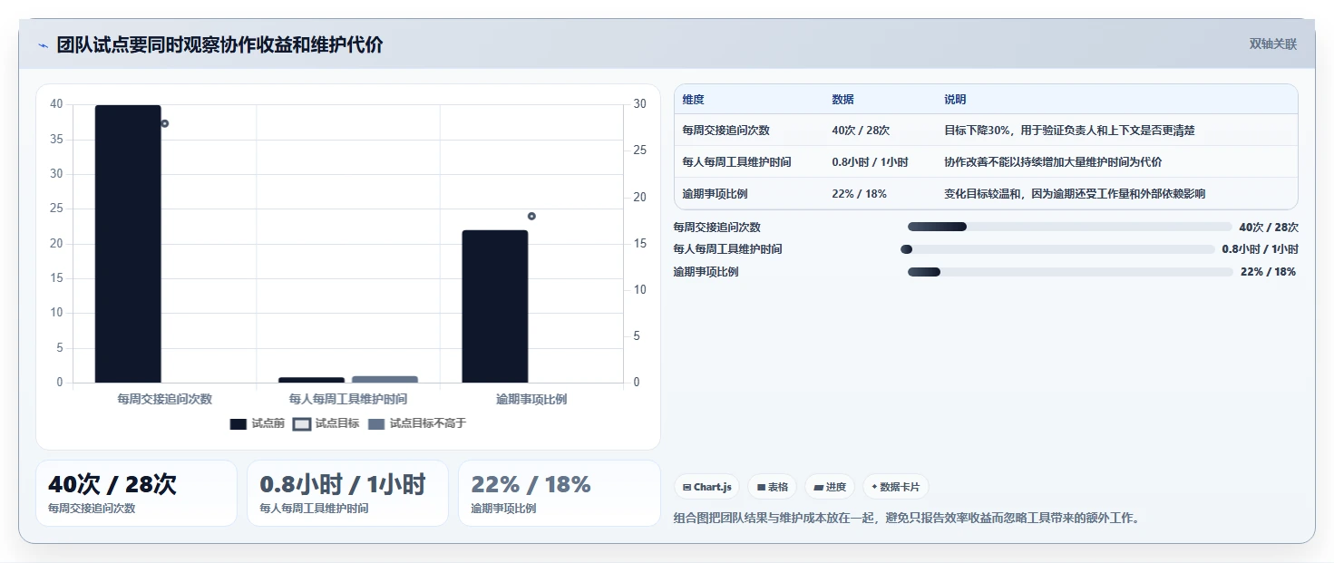1334x563 pixels.
Task: Click the target point marker above 逾期事项比例
Action: [x=531, y=216]
